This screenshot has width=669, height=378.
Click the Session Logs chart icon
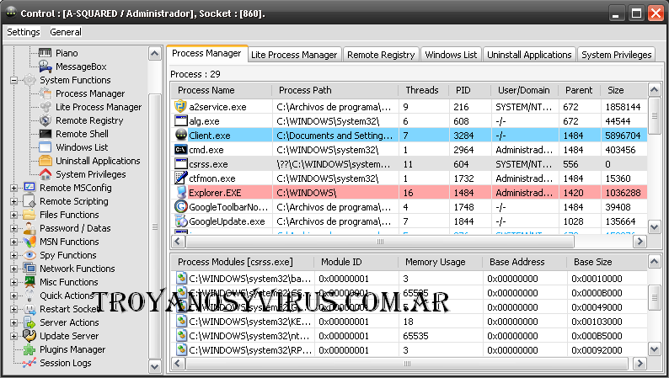[29, 363]
